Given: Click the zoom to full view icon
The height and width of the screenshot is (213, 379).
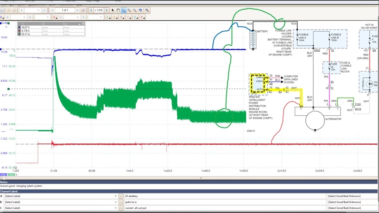Looking at the screenshot, I should [x=147, y=10].
